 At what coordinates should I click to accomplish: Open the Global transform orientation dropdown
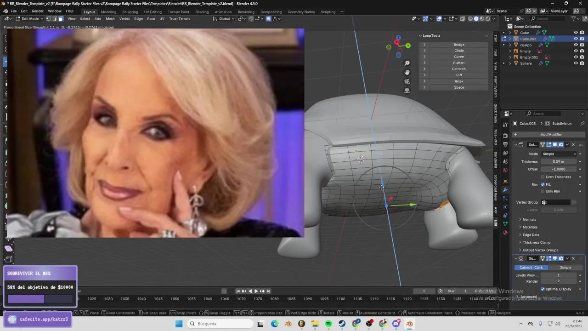click(224, 19)
